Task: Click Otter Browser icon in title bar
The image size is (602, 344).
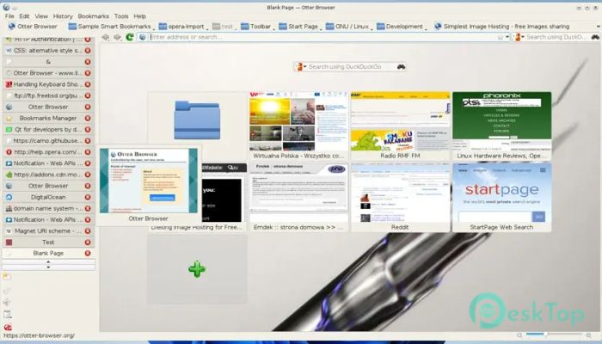Action: [6, 7]
